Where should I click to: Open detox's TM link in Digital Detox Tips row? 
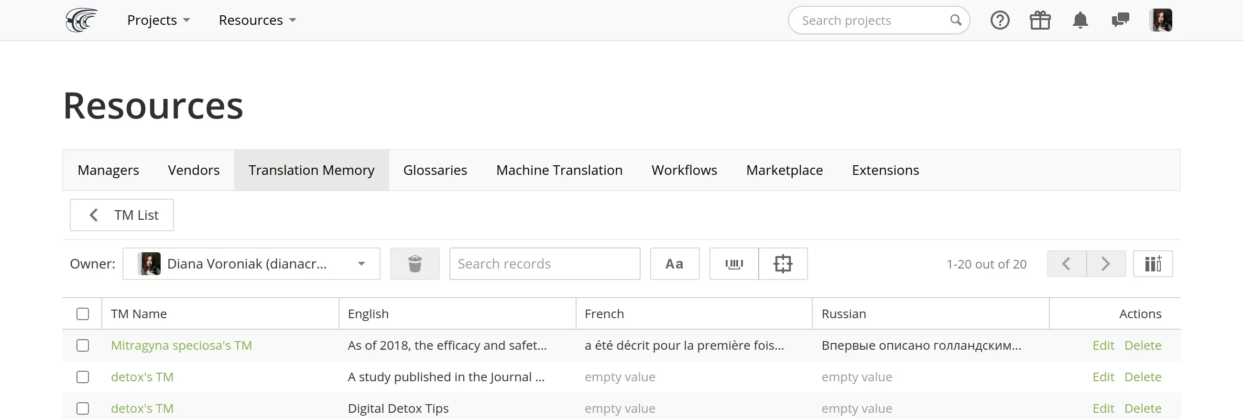142,408
